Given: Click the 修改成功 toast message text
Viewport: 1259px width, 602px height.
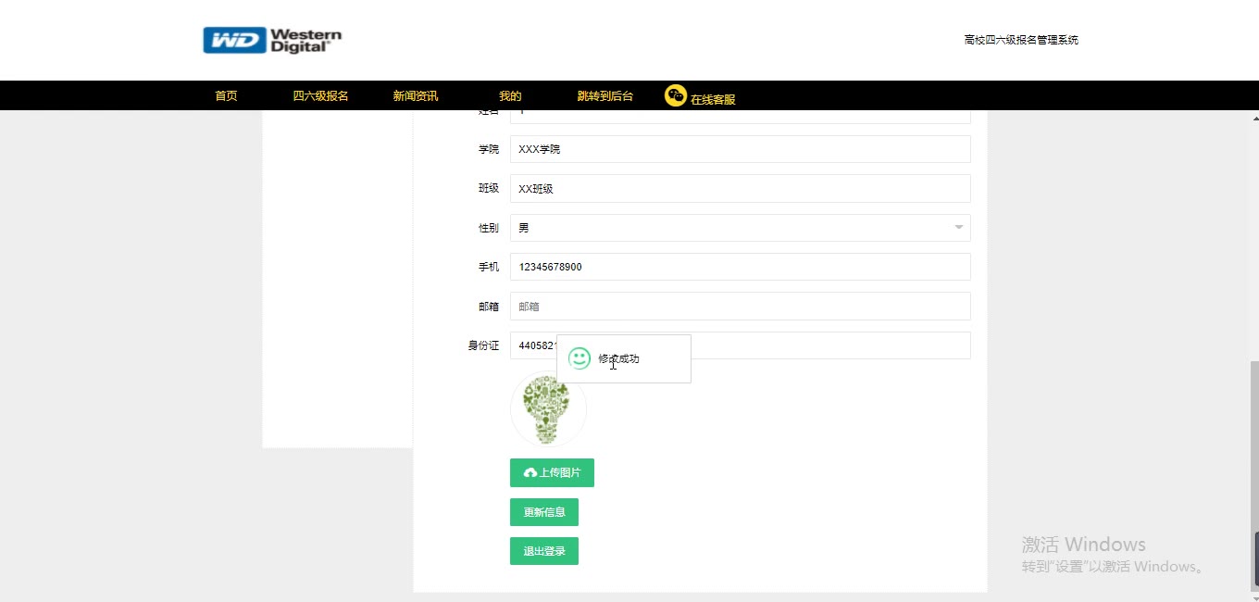Looking at the screenshot, I should [x=618, y=358].
